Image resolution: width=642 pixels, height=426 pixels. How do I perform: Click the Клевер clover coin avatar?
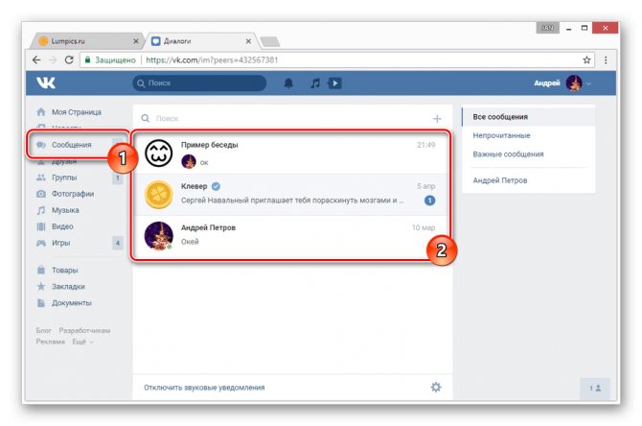[159, 195]
